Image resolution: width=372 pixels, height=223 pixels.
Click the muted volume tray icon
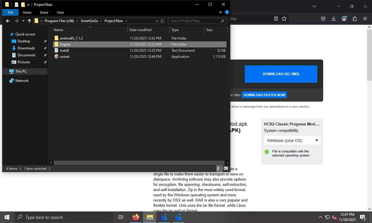point(335,217)
